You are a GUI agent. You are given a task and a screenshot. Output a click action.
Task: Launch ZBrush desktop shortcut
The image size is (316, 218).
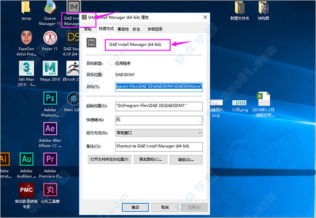click(x=71, y=71)
